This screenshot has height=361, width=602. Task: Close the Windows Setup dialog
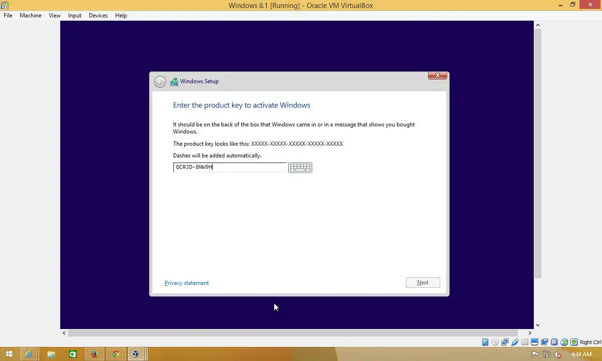(437, 75)
